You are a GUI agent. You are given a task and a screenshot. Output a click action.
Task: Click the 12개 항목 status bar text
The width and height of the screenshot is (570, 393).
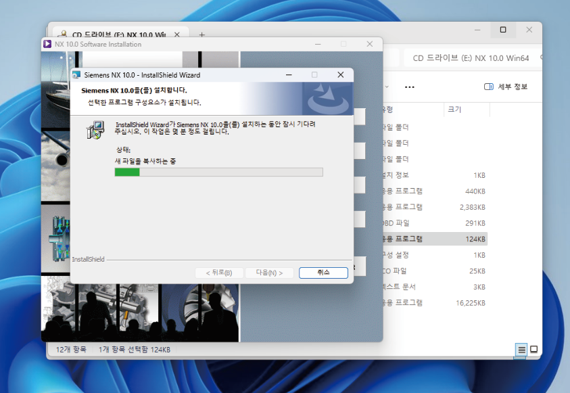coord(71,350)
